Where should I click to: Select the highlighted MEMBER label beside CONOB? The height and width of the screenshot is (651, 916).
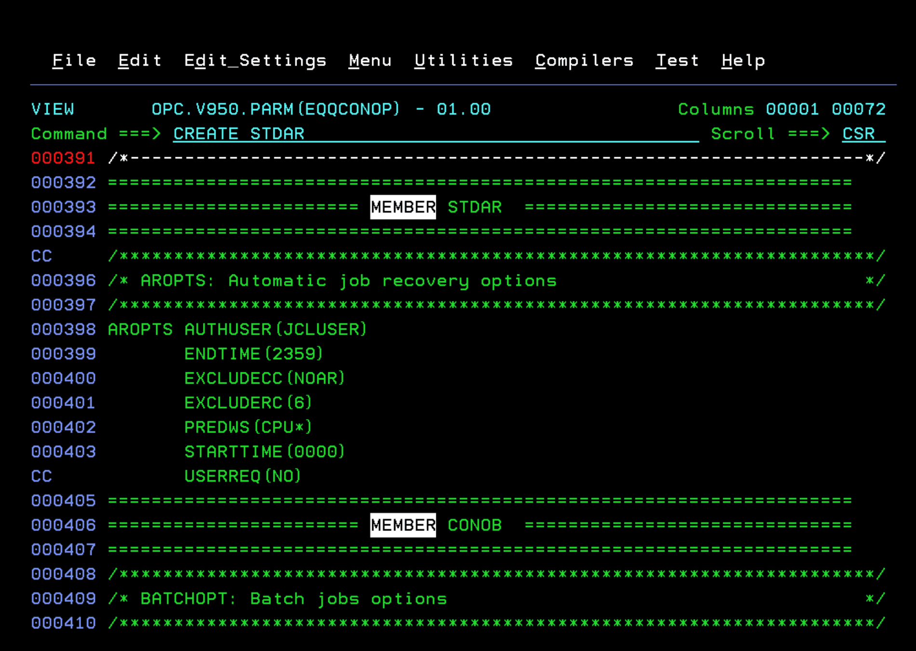(x=403, y=525)
